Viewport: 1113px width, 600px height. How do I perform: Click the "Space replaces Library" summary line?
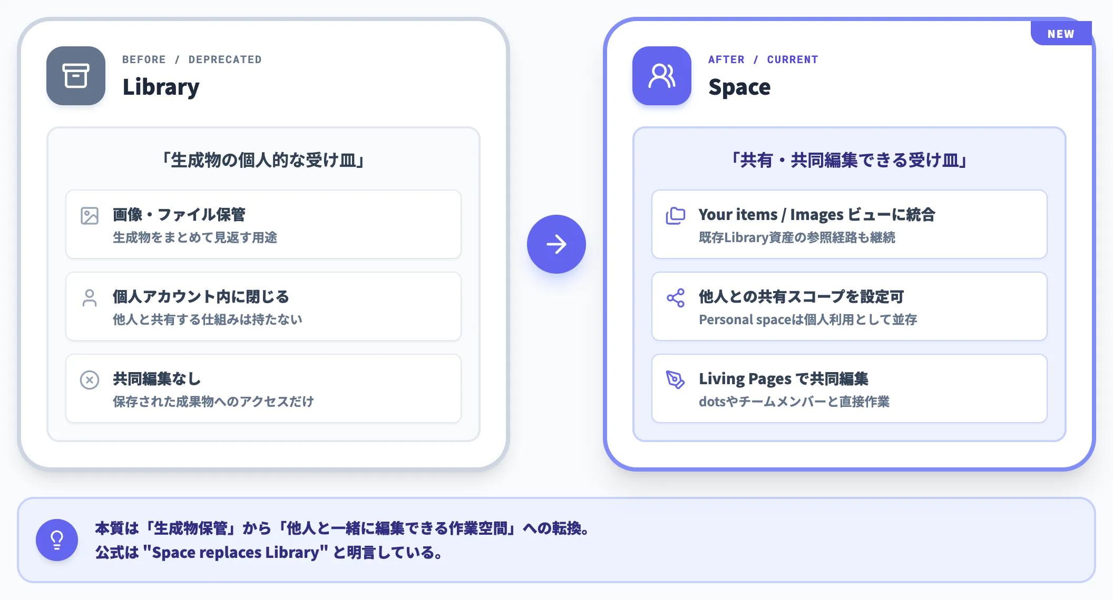[269, 553]
